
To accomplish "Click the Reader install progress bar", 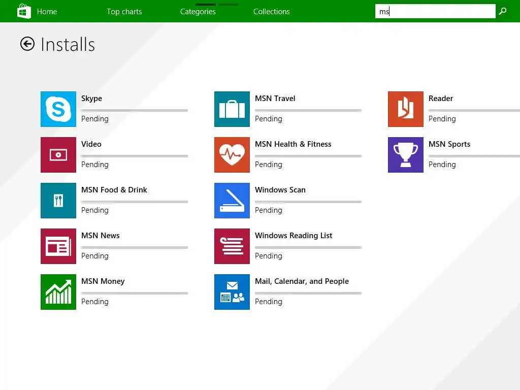I will pyautogui.click(x=474, y=110).
